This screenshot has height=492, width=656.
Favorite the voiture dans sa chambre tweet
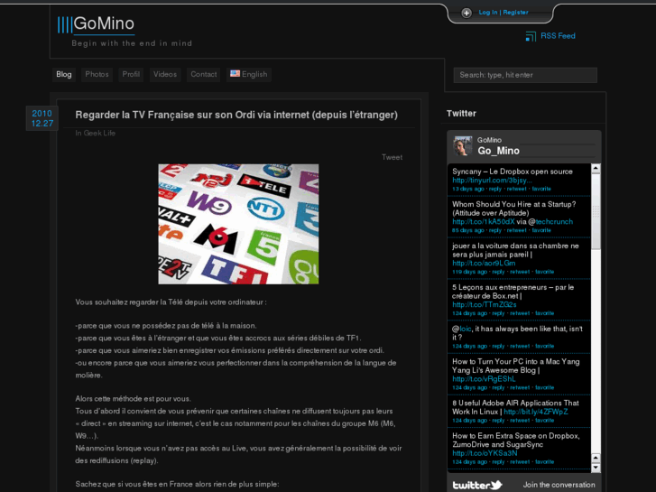tap(544, 272)
